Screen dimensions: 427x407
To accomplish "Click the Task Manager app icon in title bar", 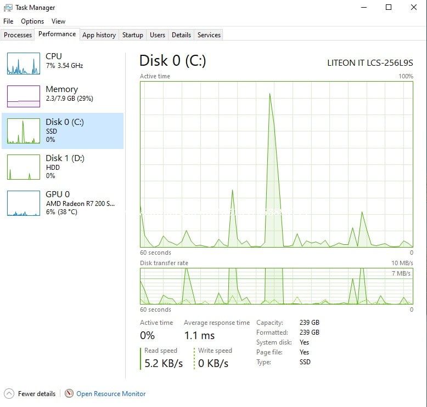I will tap(8, 8).
